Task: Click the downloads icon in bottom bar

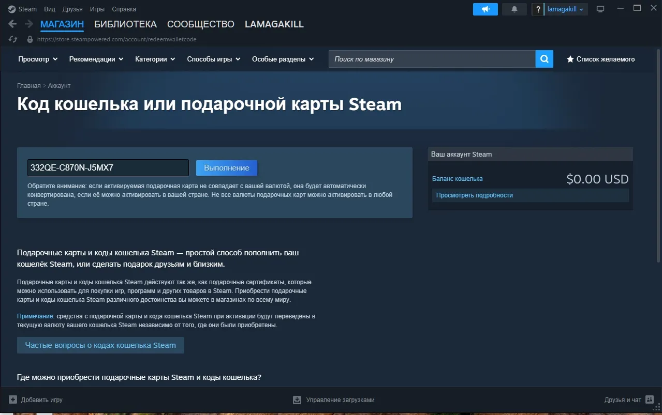Action: (x=297, y=399)
